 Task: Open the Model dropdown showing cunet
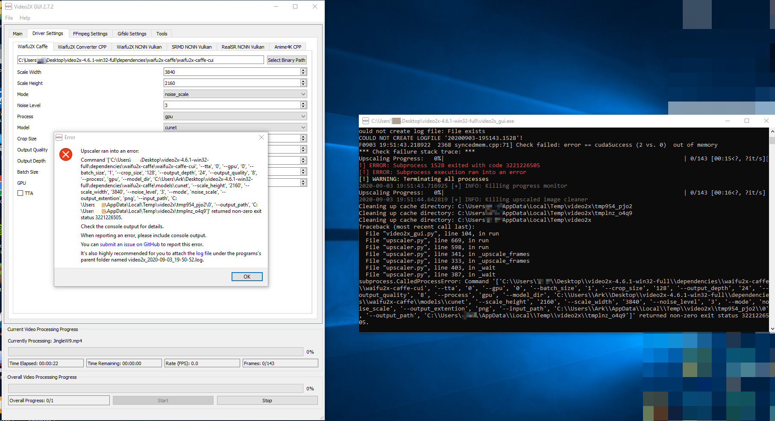coord(235,128)
